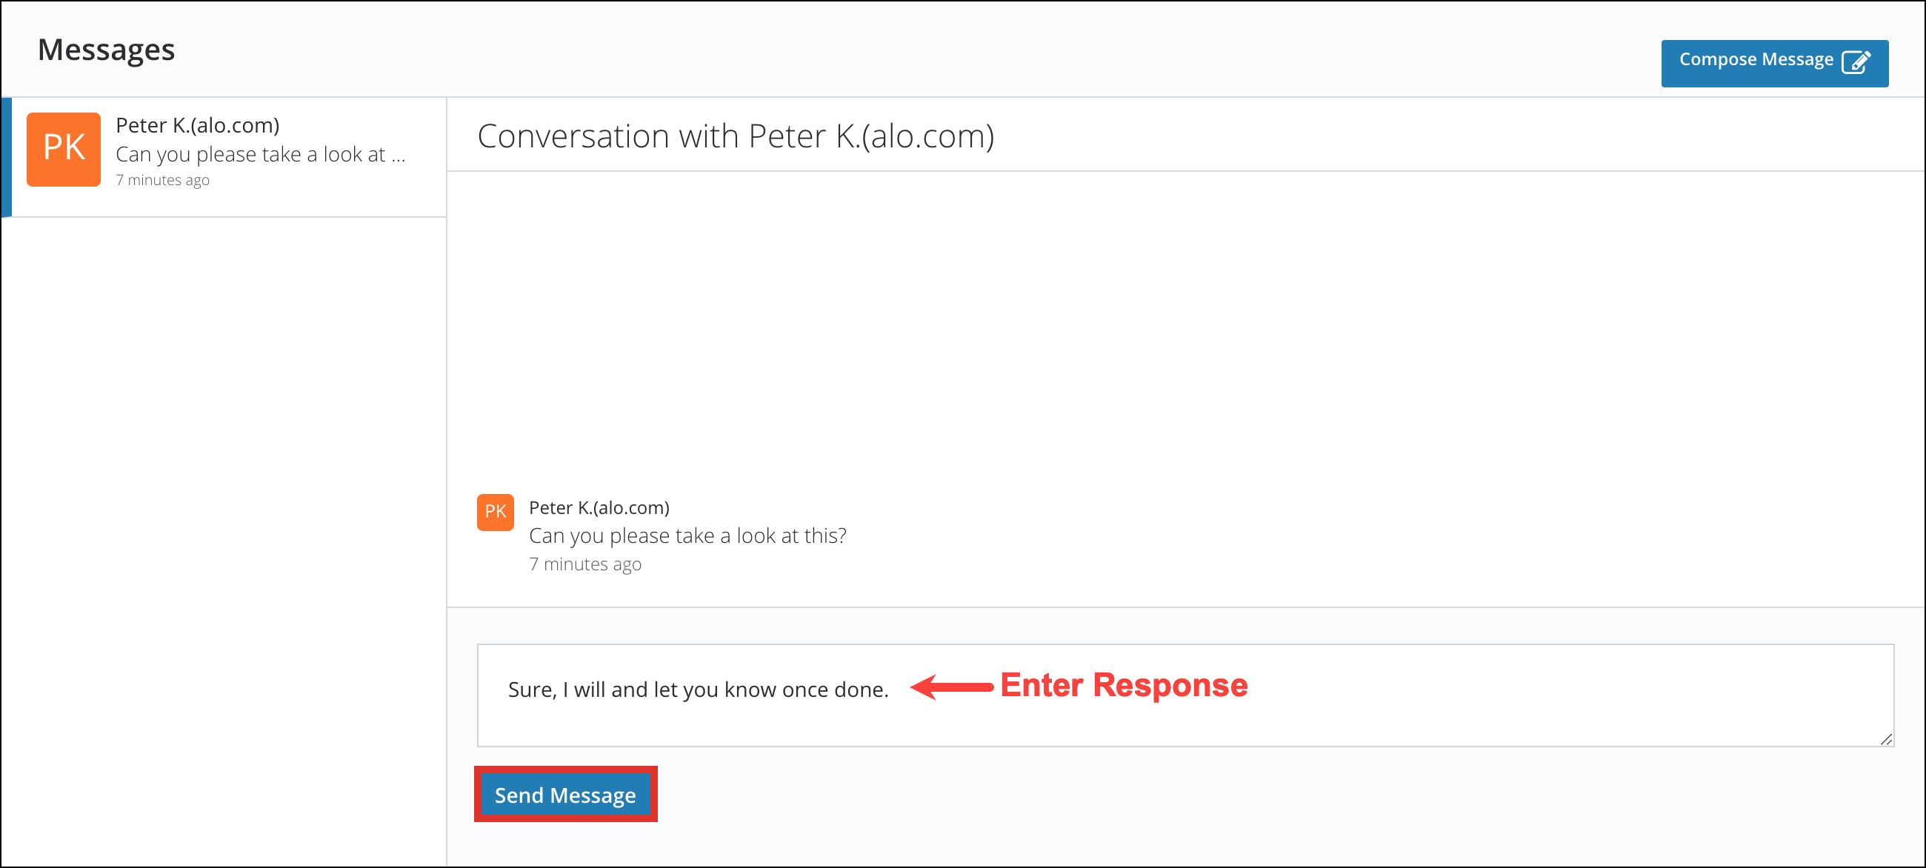1926x868 pixels.
Task: Click the message 'Can you please take a look at this?'
Action: pyautogui.click(x=688, y=535)
